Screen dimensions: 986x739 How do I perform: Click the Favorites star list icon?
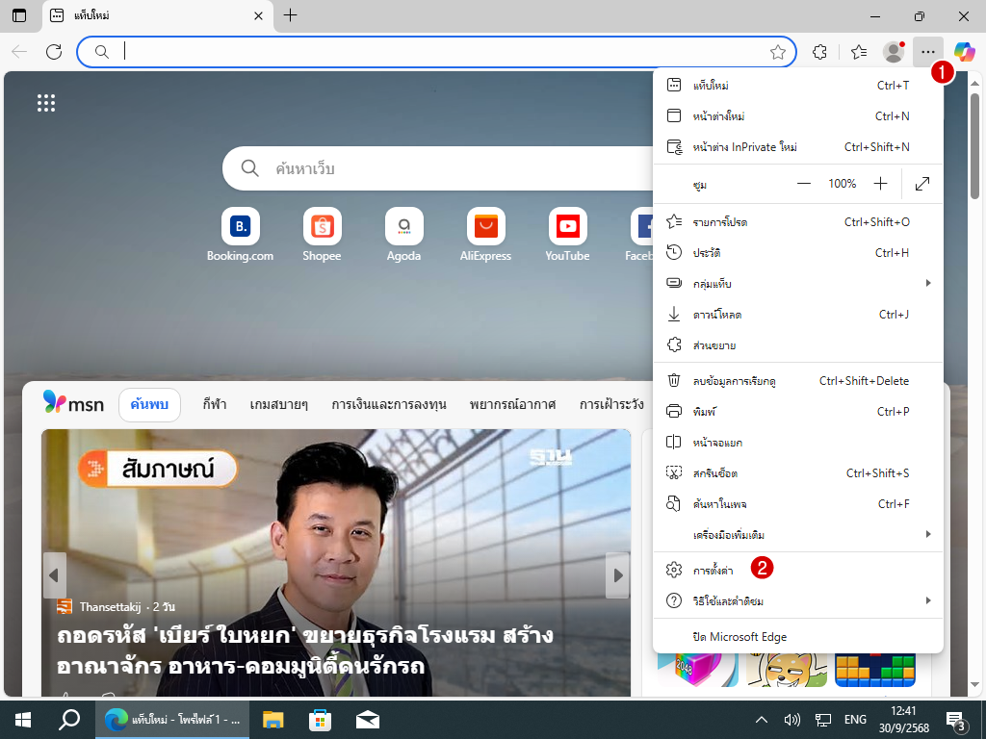859,52
